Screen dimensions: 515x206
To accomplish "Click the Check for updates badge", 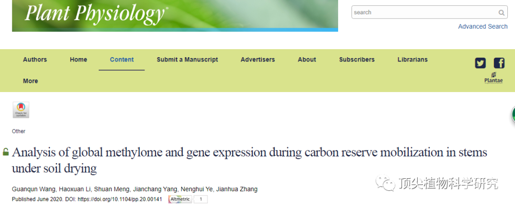I will point(21,110).
